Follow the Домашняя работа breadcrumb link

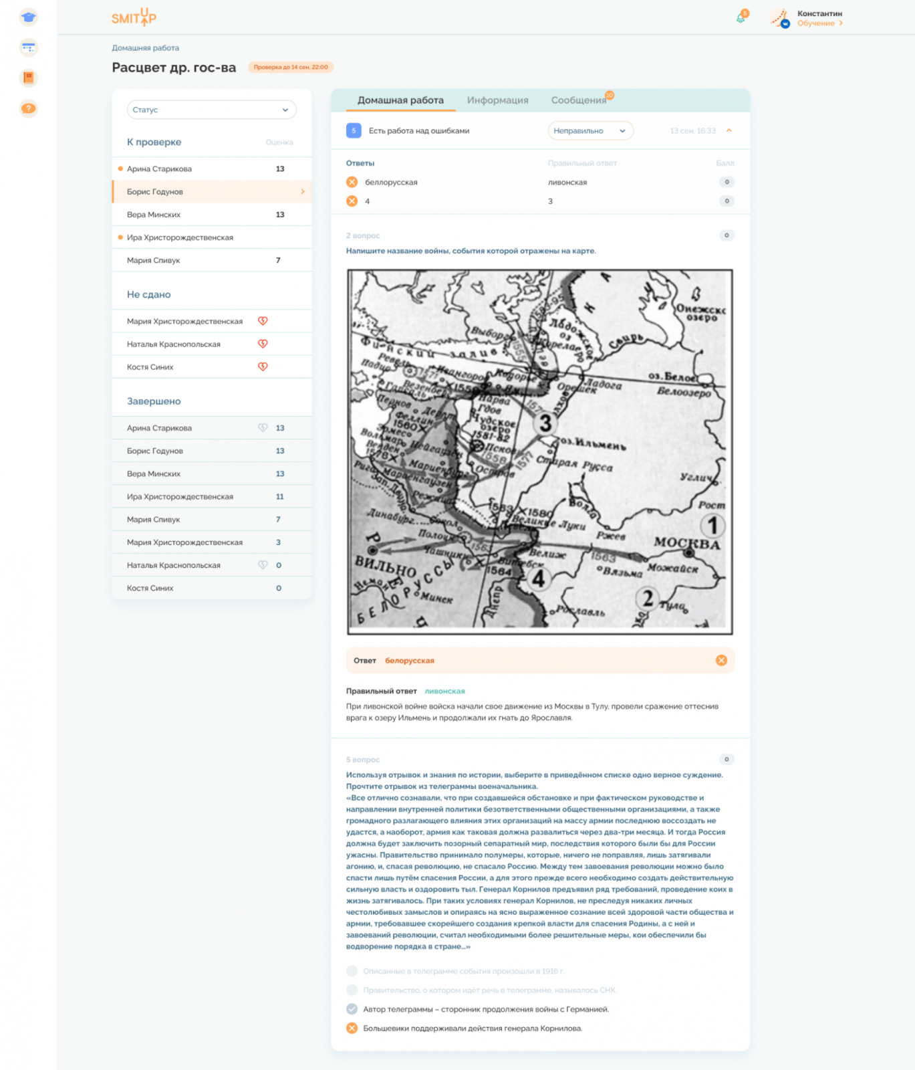pyautogui.click(x=145, y=48)
